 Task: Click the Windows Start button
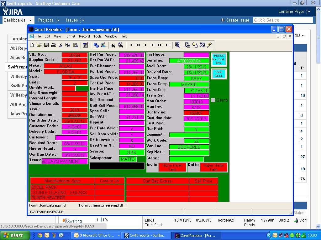pos(13,235)
